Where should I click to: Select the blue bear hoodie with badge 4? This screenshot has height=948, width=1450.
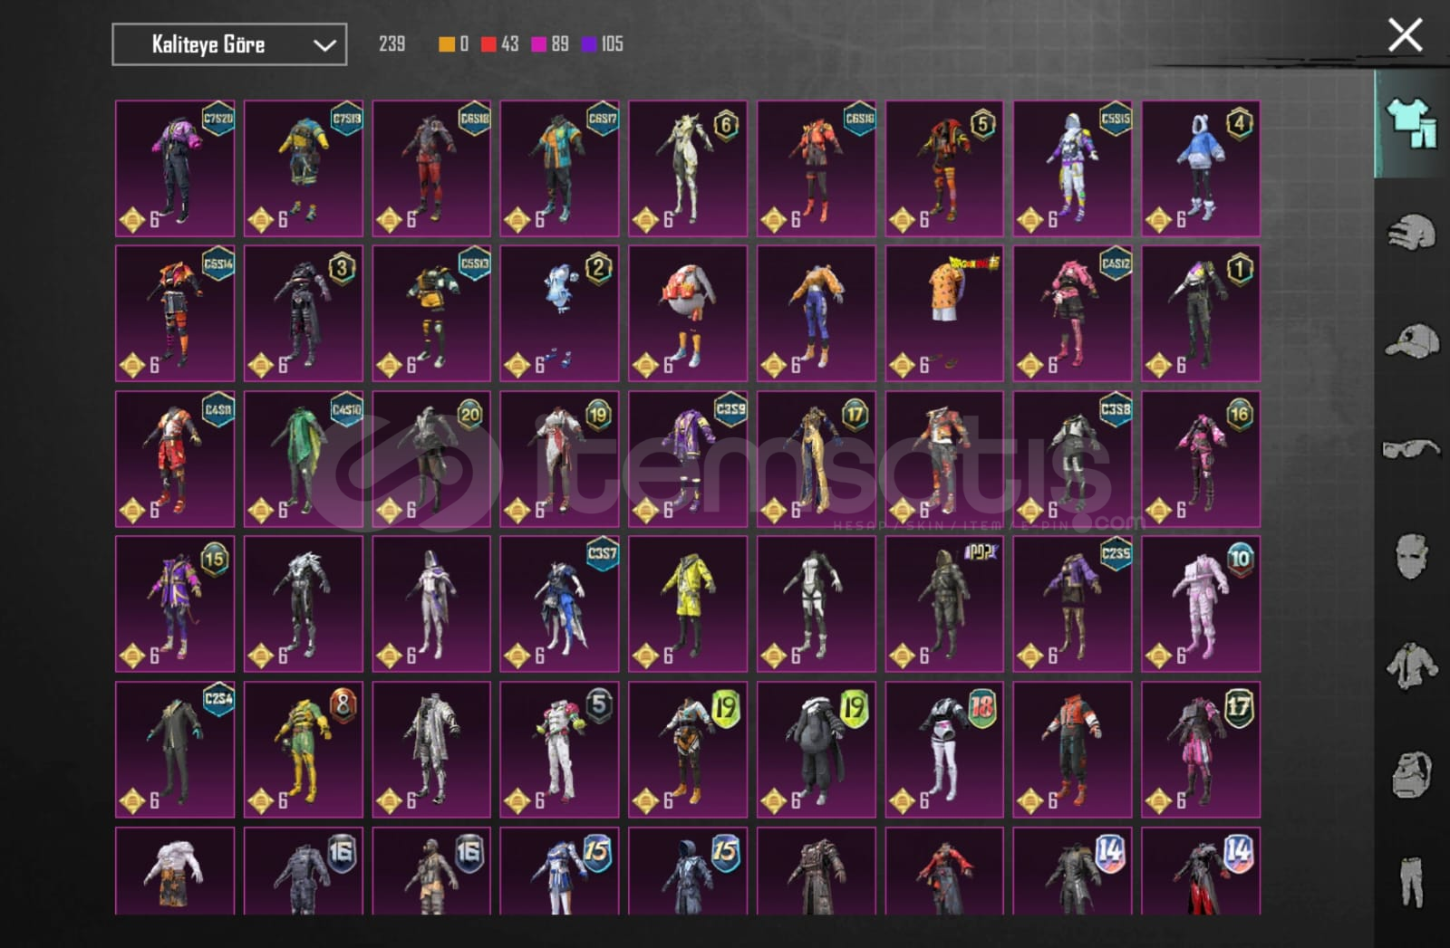click(x=1201, y=168)
